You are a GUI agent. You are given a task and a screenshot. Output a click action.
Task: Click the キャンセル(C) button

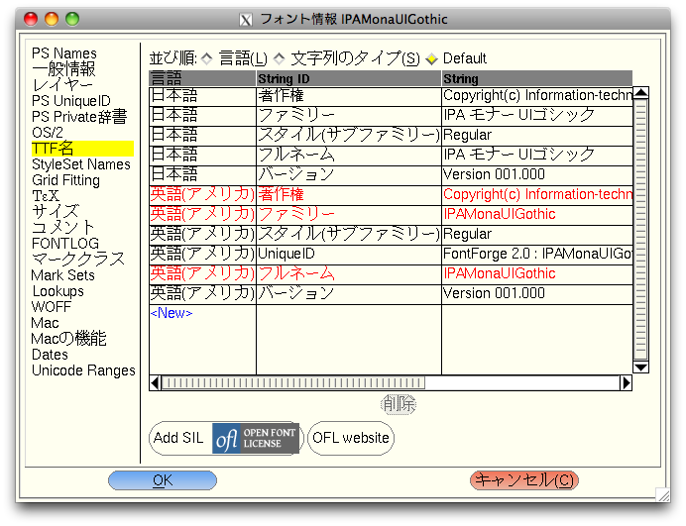click(524, 480)
